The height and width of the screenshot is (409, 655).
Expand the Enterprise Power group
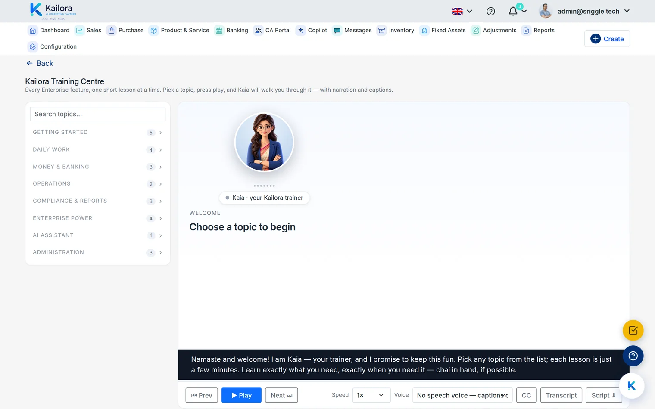(98, 218)
